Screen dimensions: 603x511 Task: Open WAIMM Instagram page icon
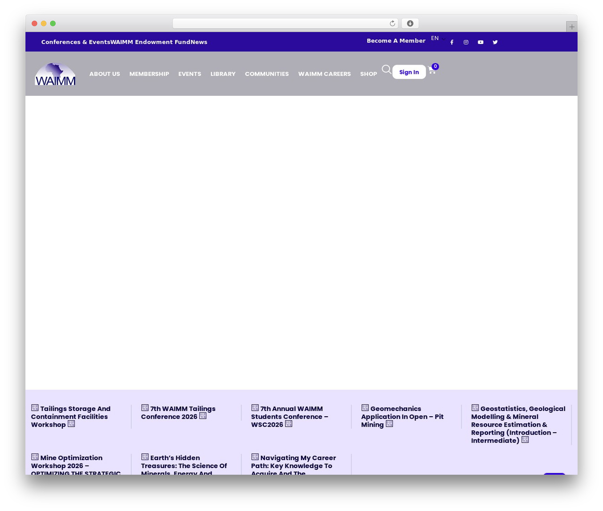pyautogui.click(x=466, y=42)
